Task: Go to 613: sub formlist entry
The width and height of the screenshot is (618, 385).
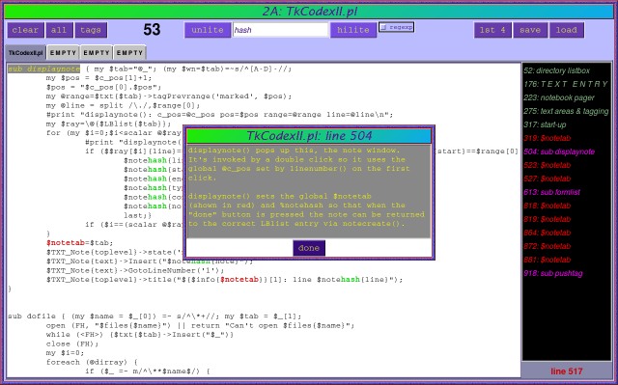Action: coord(551,193)
